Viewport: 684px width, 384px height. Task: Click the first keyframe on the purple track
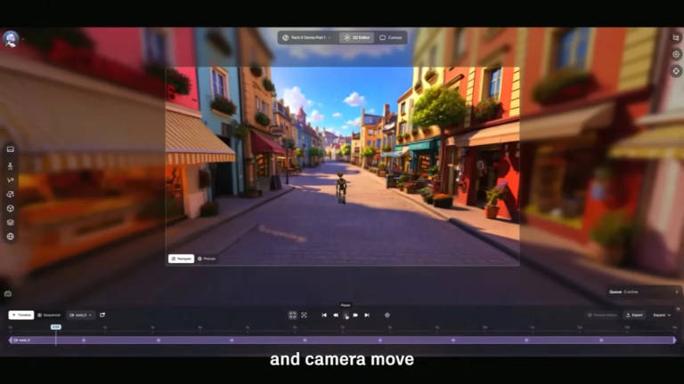click(x=84, y=340)
